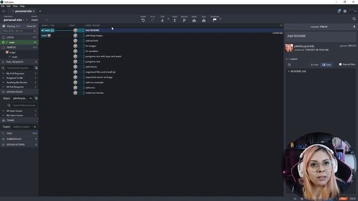Switch to the personal-site tab
This screenshot has height=201, width=358.
point(23,11)
